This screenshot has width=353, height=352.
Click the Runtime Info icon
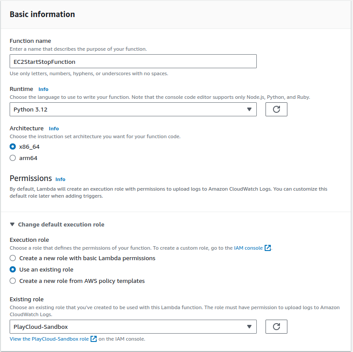[x=43, y=89]
